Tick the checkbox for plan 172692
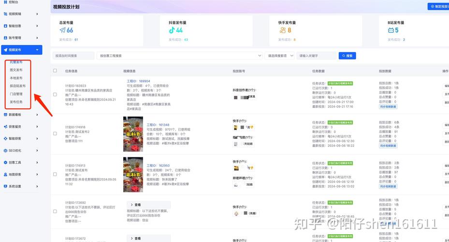The image size is (449, 242). (55, 212)
